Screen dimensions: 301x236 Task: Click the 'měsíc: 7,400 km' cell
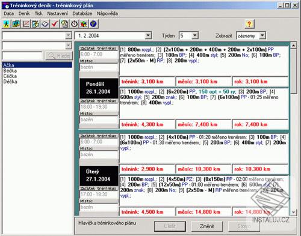tap(203, 124)
